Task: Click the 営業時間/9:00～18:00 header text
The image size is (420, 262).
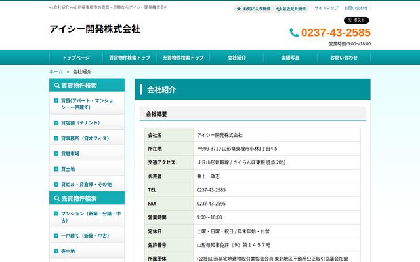Action: click(350, 44)
